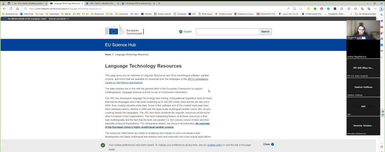This screenshot has width=385, height=152.
Task: Reload the page with the refresh icon
Action: point(11,9)
